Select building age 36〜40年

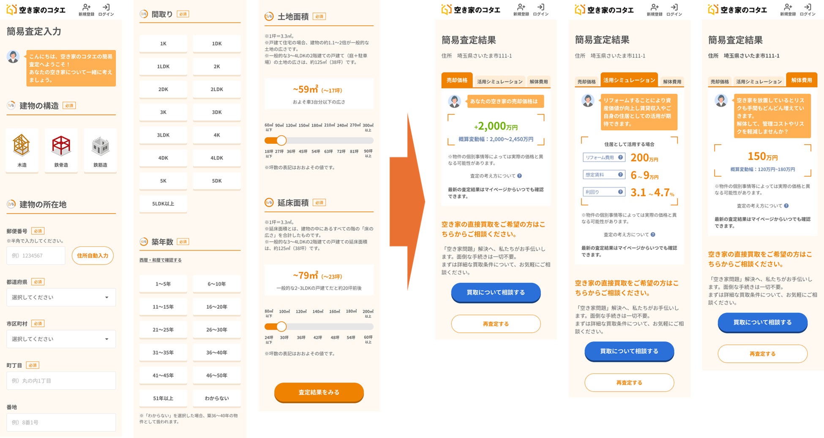click(217, 352)
